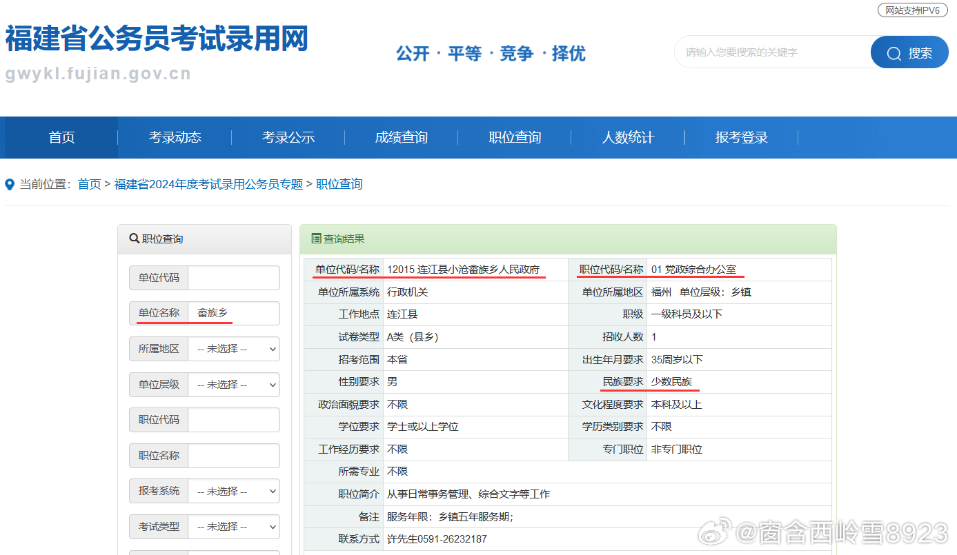Click the 本科及以上 value
Viewport: 957px width, 555px height.
tap(676, 405)
